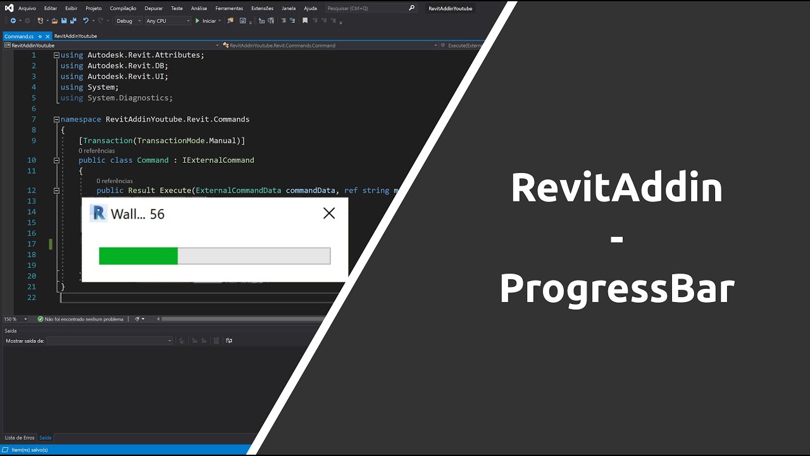Click the 0 referências link above class Command
This screenshot has height=456, width=810.
click(x=97, y=151)
